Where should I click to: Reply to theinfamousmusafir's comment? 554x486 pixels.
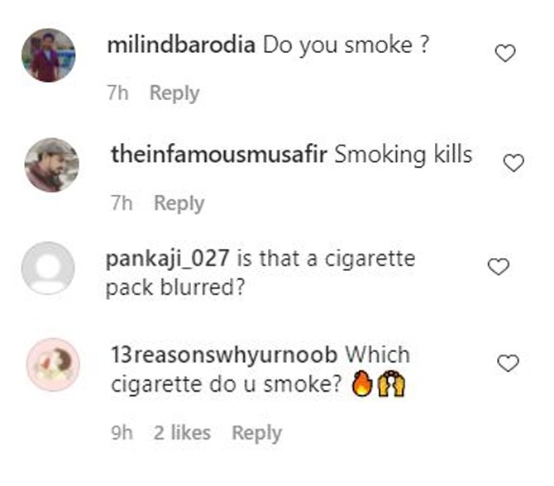179,203
